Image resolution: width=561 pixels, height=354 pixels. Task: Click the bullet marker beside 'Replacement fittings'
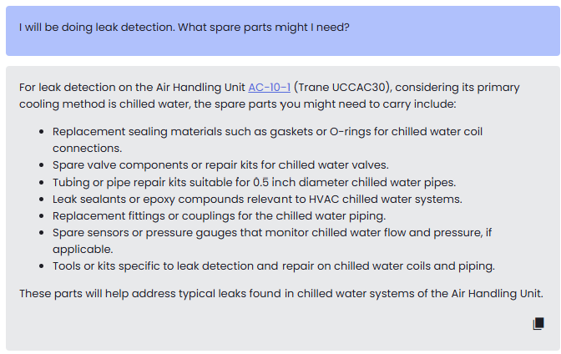click(42, 216)
